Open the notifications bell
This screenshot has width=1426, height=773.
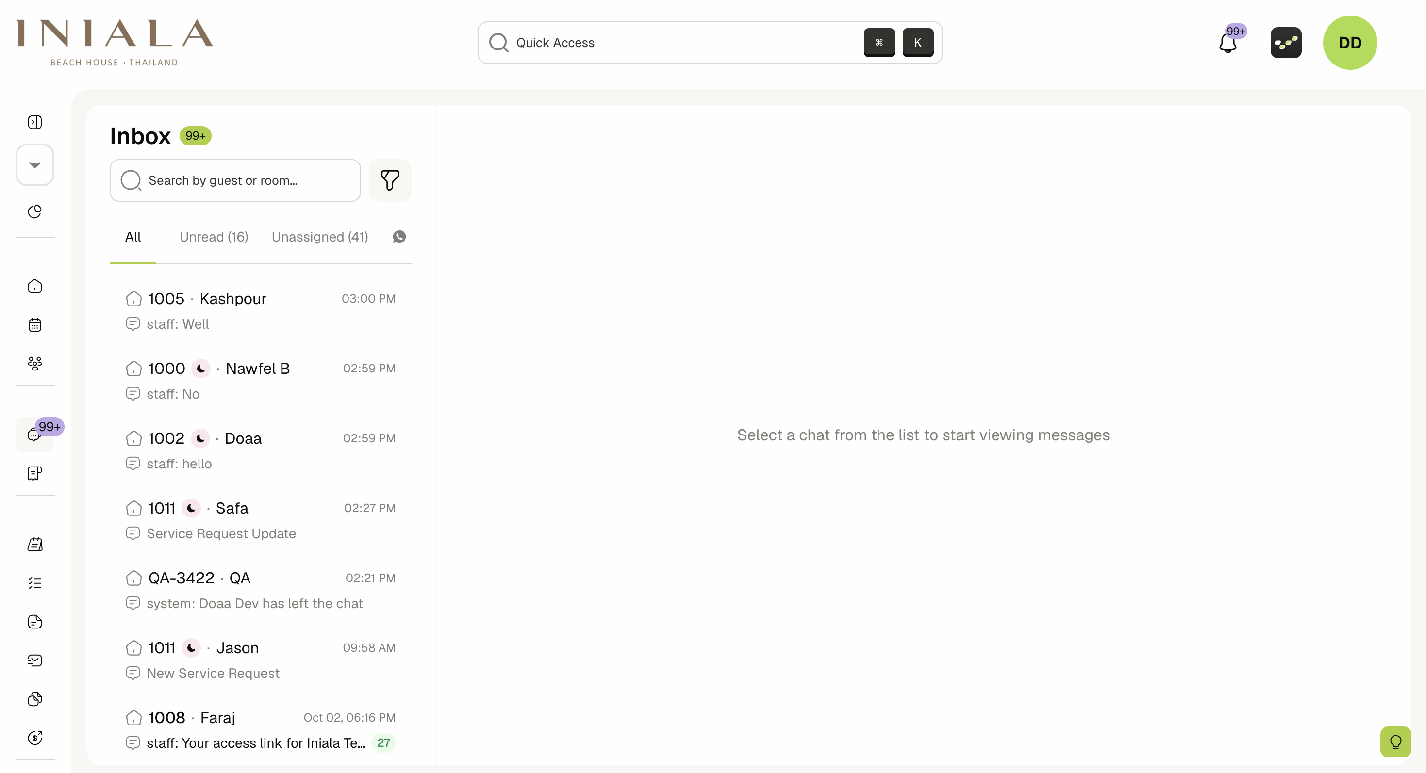pyautogui.click(x=1228, y=43)
